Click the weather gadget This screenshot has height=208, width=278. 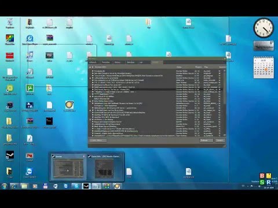point(264,46)
